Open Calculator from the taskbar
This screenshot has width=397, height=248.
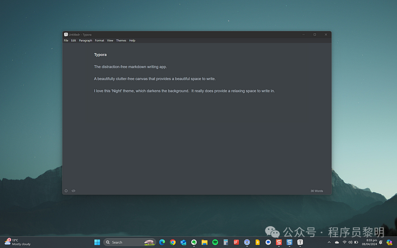point(226,242)
